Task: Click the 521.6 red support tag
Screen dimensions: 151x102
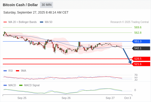Action: point(141,64)
